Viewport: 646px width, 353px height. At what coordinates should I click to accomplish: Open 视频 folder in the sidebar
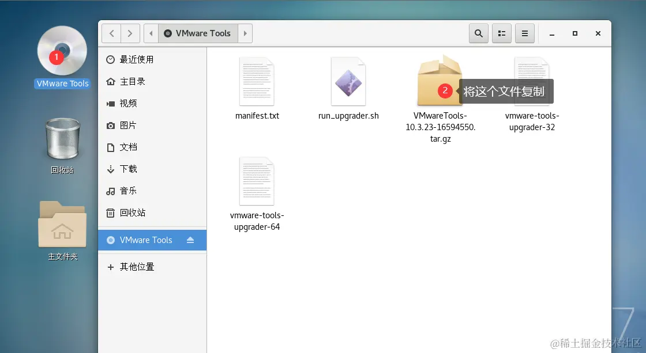[x=152, y=103]
